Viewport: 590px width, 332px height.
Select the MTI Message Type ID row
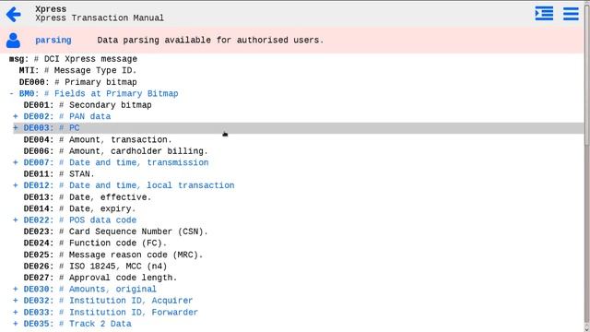coord(77,70)
